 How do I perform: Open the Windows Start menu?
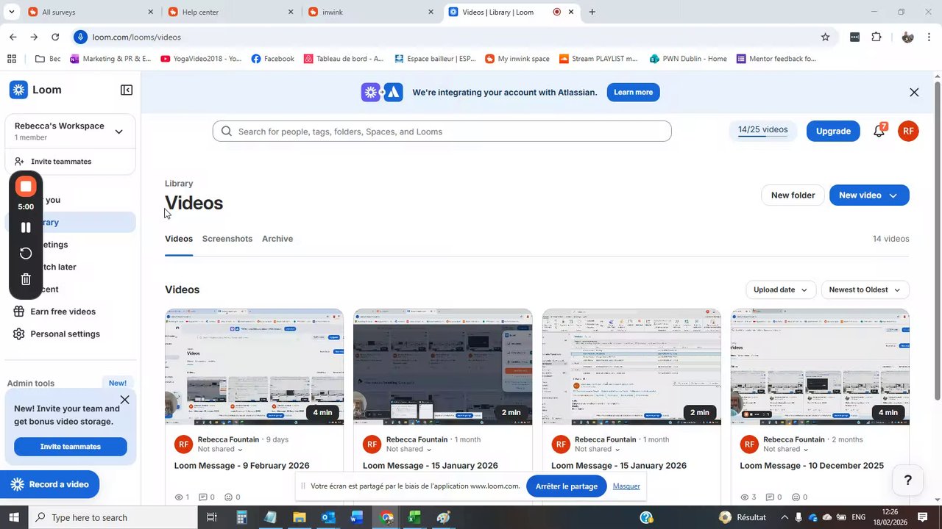[14, 517]
